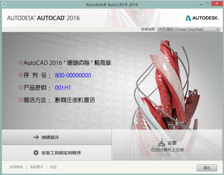This screenshot has width=224, height=175.
Task: Click the 序列号 label
Action: pyautogui.click(x=37, y=76)
